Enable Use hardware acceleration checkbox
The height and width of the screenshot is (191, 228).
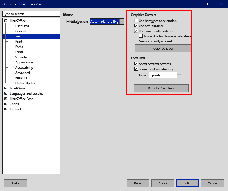136,21
